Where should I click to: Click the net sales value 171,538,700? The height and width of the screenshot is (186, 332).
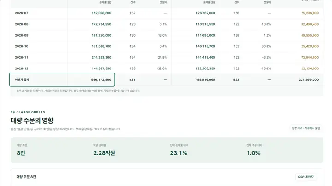click(x=101, y=46)
